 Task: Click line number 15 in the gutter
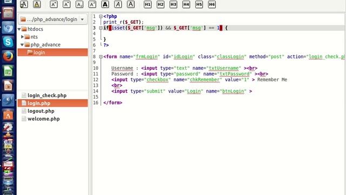[95, 97]
